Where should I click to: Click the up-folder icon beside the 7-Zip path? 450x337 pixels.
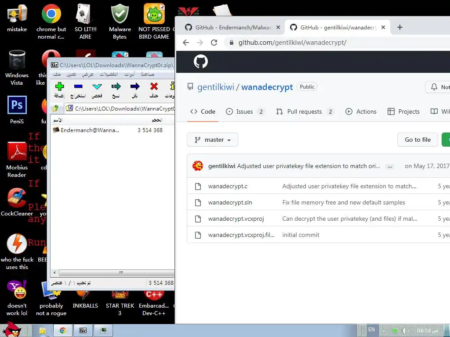tap(56, 108)
